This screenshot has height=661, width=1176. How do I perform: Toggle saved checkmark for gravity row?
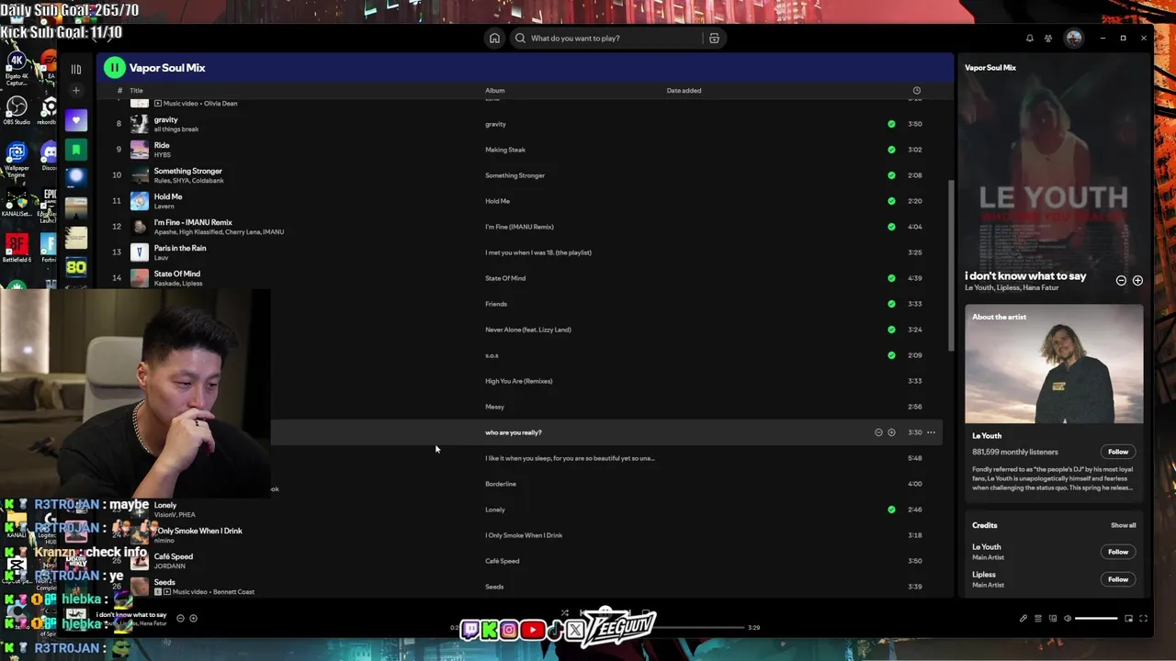[891, 124]
